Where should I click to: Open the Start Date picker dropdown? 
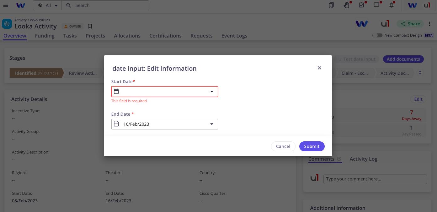[212, 92]
